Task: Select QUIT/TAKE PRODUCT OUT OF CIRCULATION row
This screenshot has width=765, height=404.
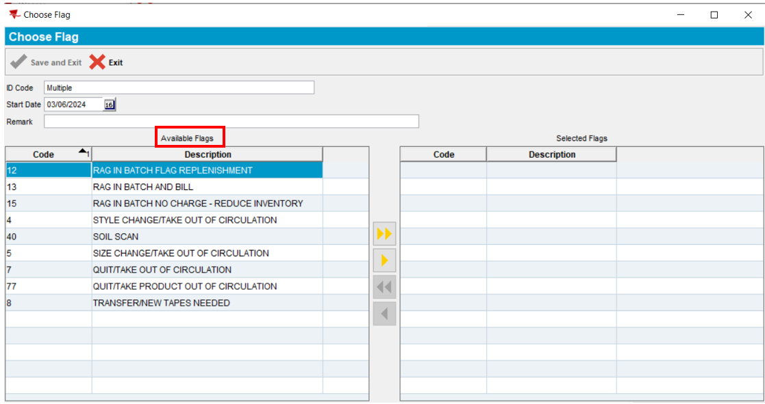Action: (x=184, y=286)
